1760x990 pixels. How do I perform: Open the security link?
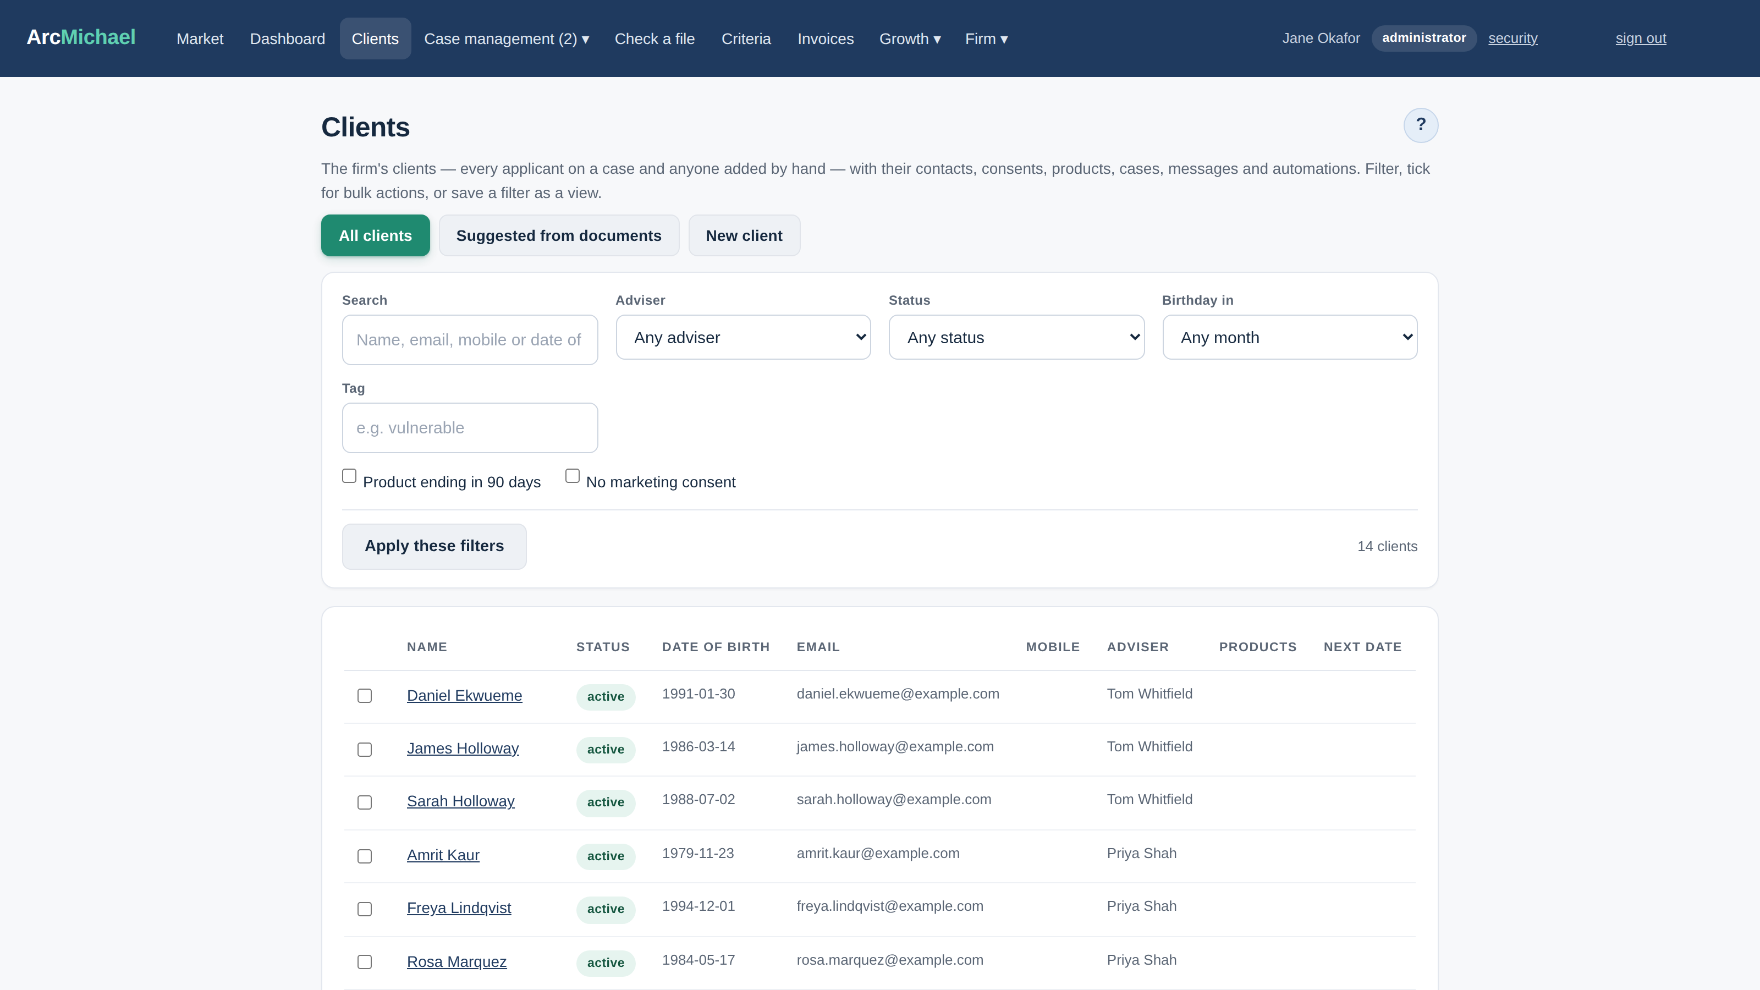[x=1513, y=38]
